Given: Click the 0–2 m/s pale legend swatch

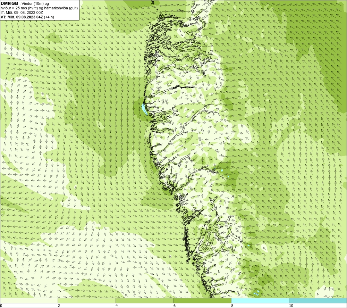Looking at the screenshot, I should pos(29,300).
